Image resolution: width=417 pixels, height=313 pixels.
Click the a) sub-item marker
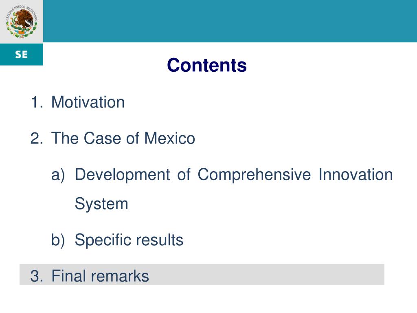coord(58,175)
